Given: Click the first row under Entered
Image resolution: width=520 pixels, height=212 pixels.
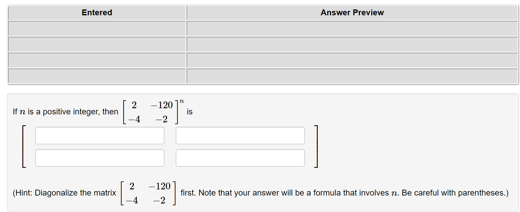Looking at the screenshot, I should [97, 29].
